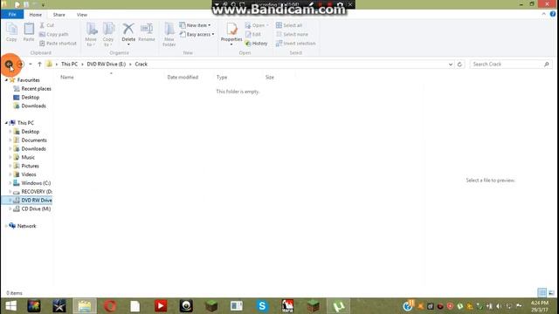Collapse the This PC tree section
Image resolution: width=559 pixels, height=314 pixels.
pyautogui.click(x=6, y=123)
